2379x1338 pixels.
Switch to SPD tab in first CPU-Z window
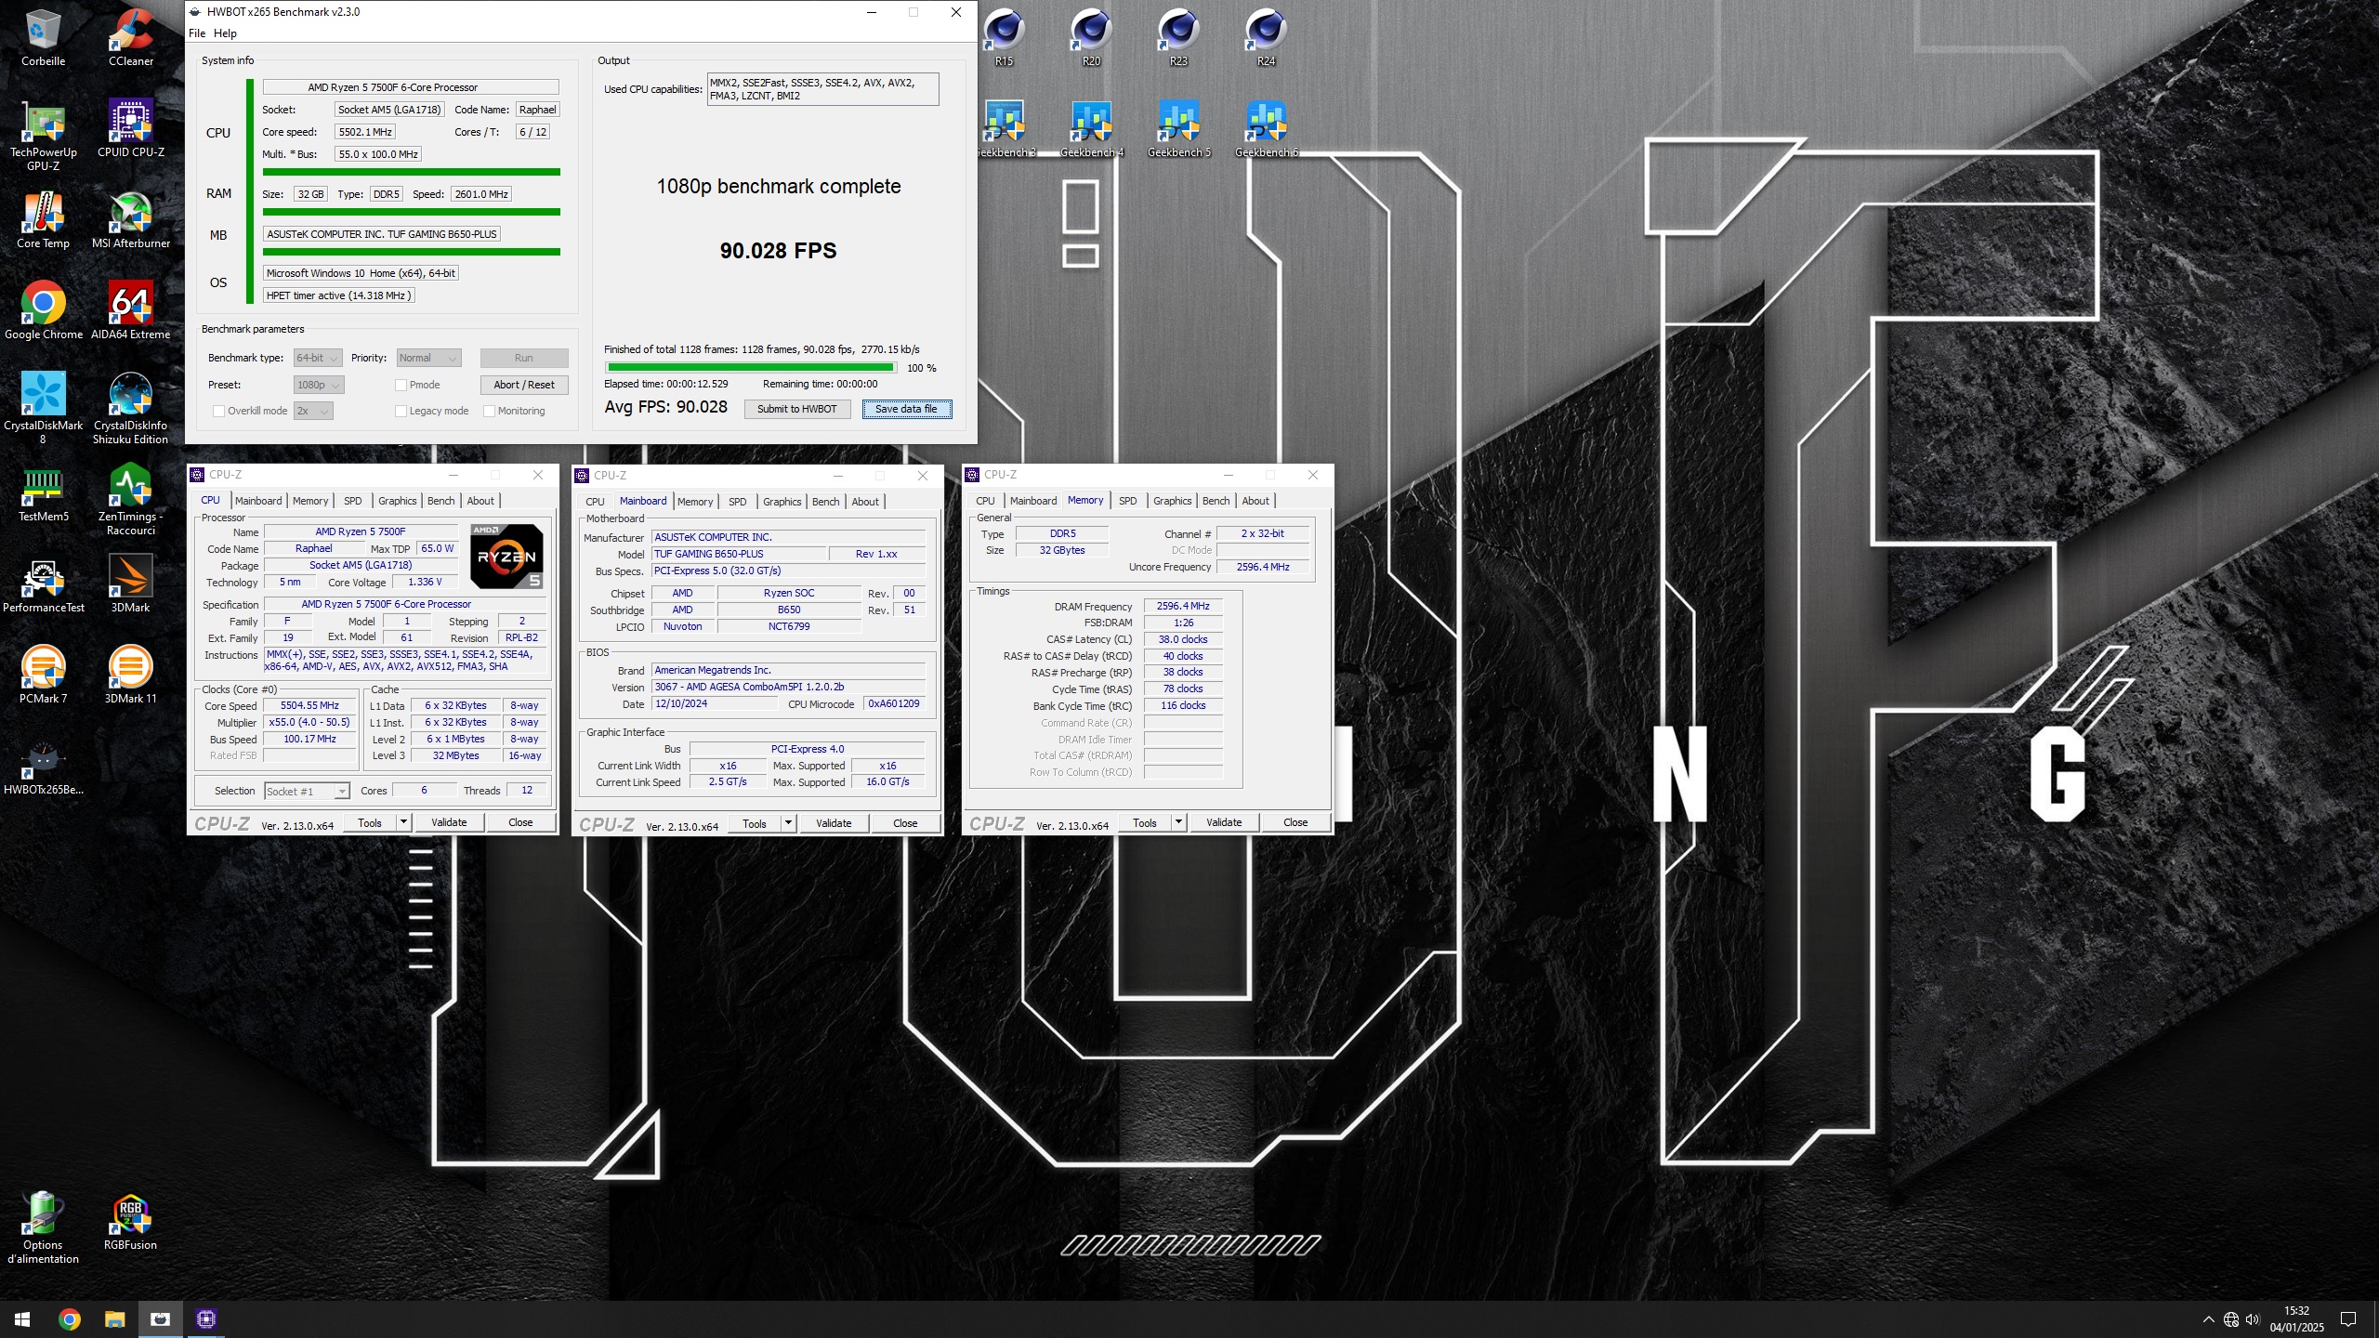click(353, 501)
